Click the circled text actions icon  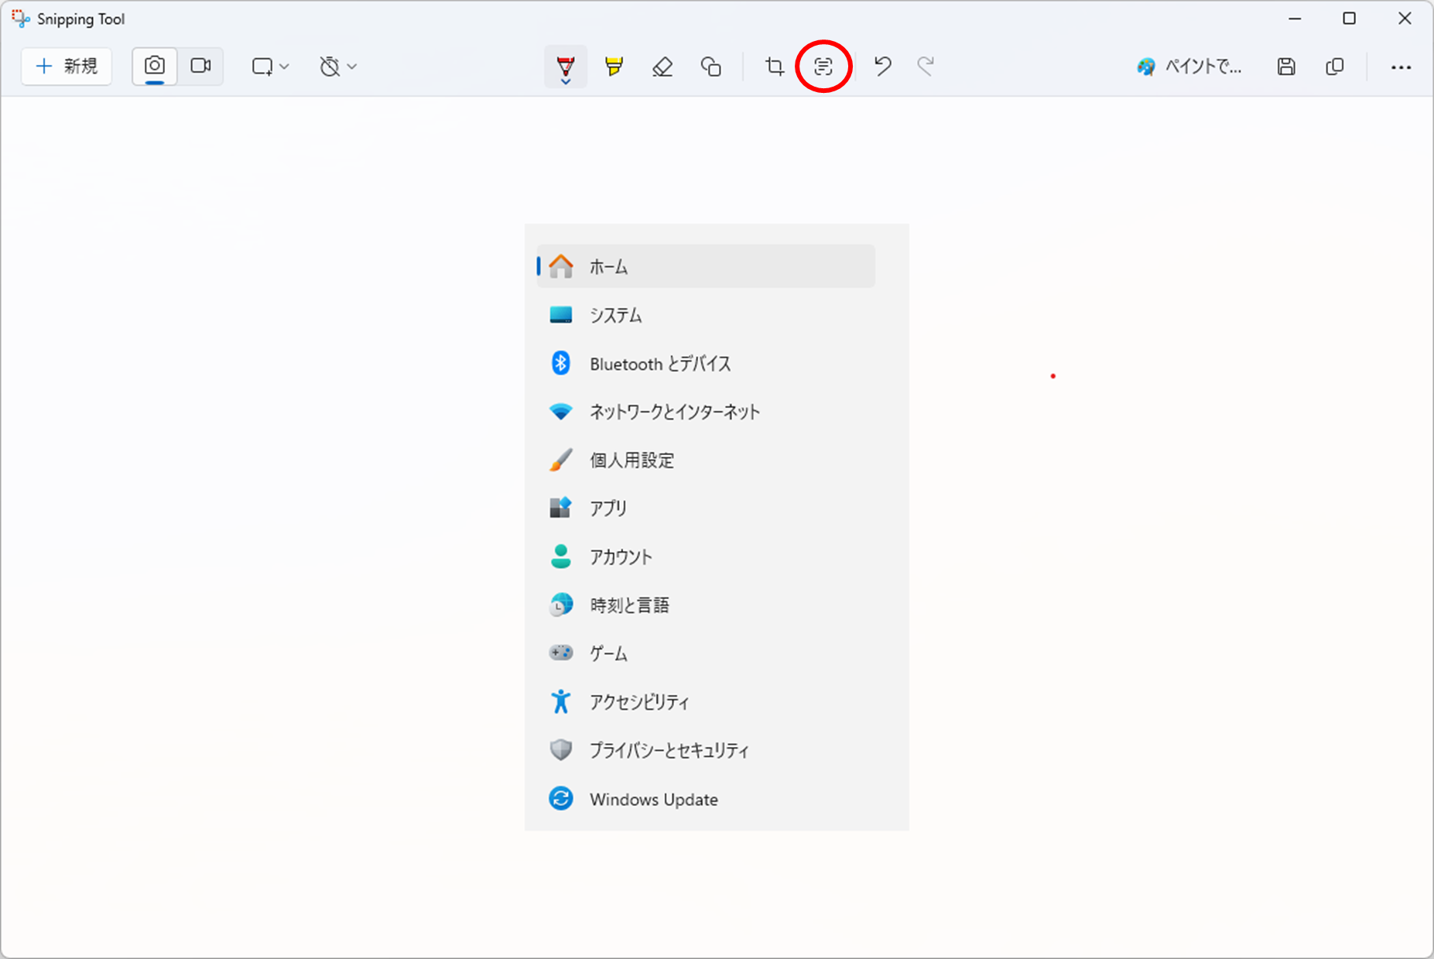[x=823, y=67]
